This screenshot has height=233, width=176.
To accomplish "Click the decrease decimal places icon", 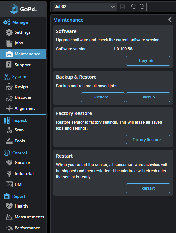I will coord(133,7).
